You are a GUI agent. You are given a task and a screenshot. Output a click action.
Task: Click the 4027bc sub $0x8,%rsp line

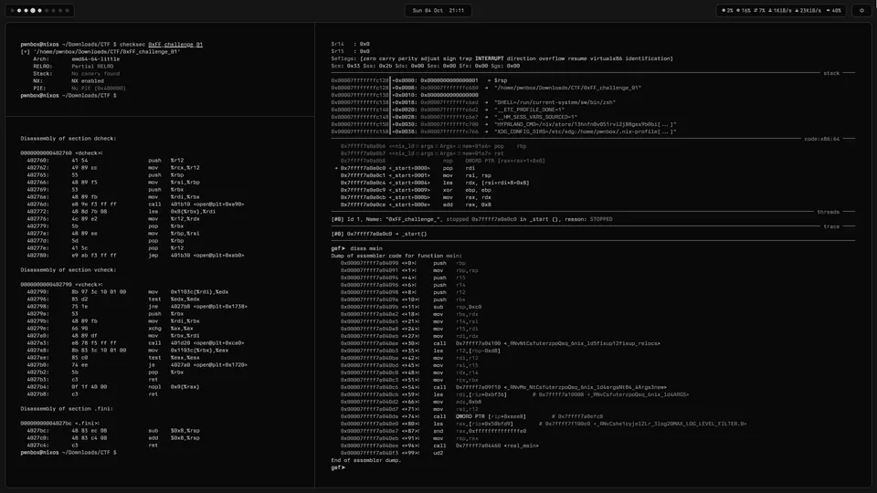click(113, 430)
